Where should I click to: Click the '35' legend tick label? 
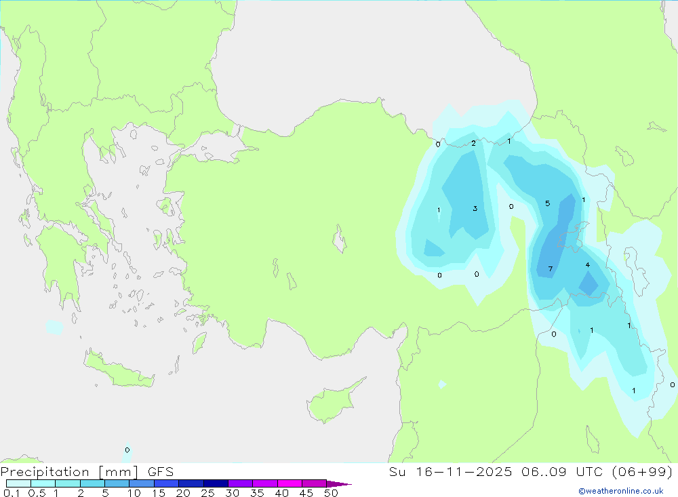click(x=257, y=493)
